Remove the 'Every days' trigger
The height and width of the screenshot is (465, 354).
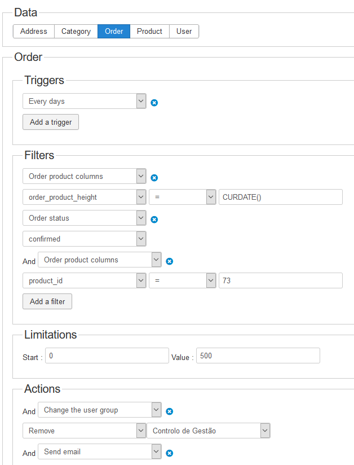(154, 103)
